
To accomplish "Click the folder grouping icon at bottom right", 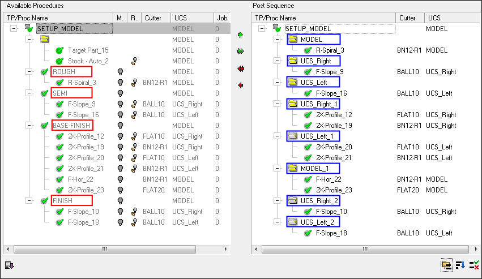I will [x=447, y=265].
